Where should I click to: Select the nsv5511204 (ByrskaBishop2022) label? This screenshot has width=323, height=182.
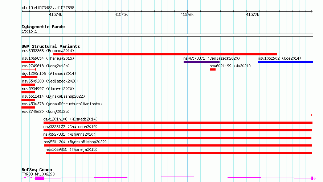tap(75, 142)
